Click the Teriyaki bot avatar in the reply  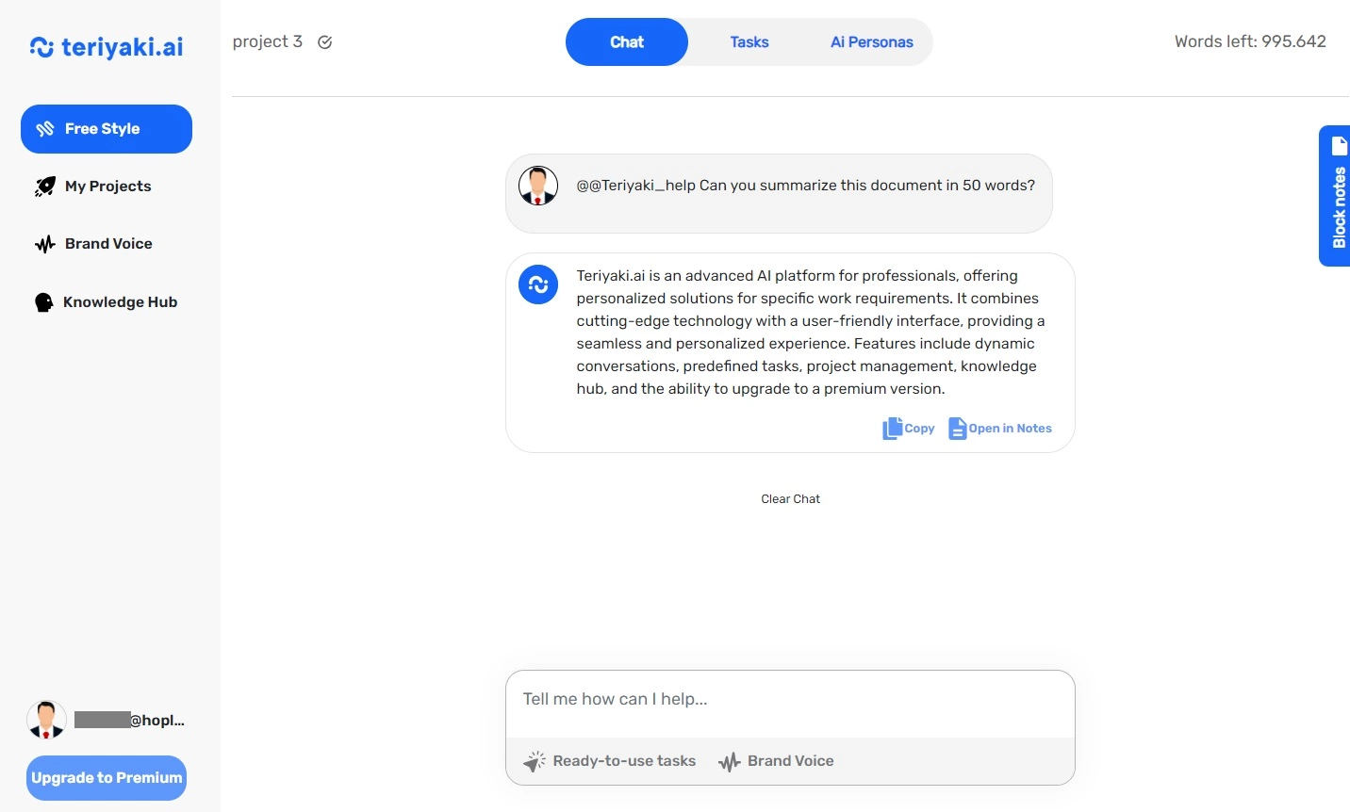(x=538, y=284)
